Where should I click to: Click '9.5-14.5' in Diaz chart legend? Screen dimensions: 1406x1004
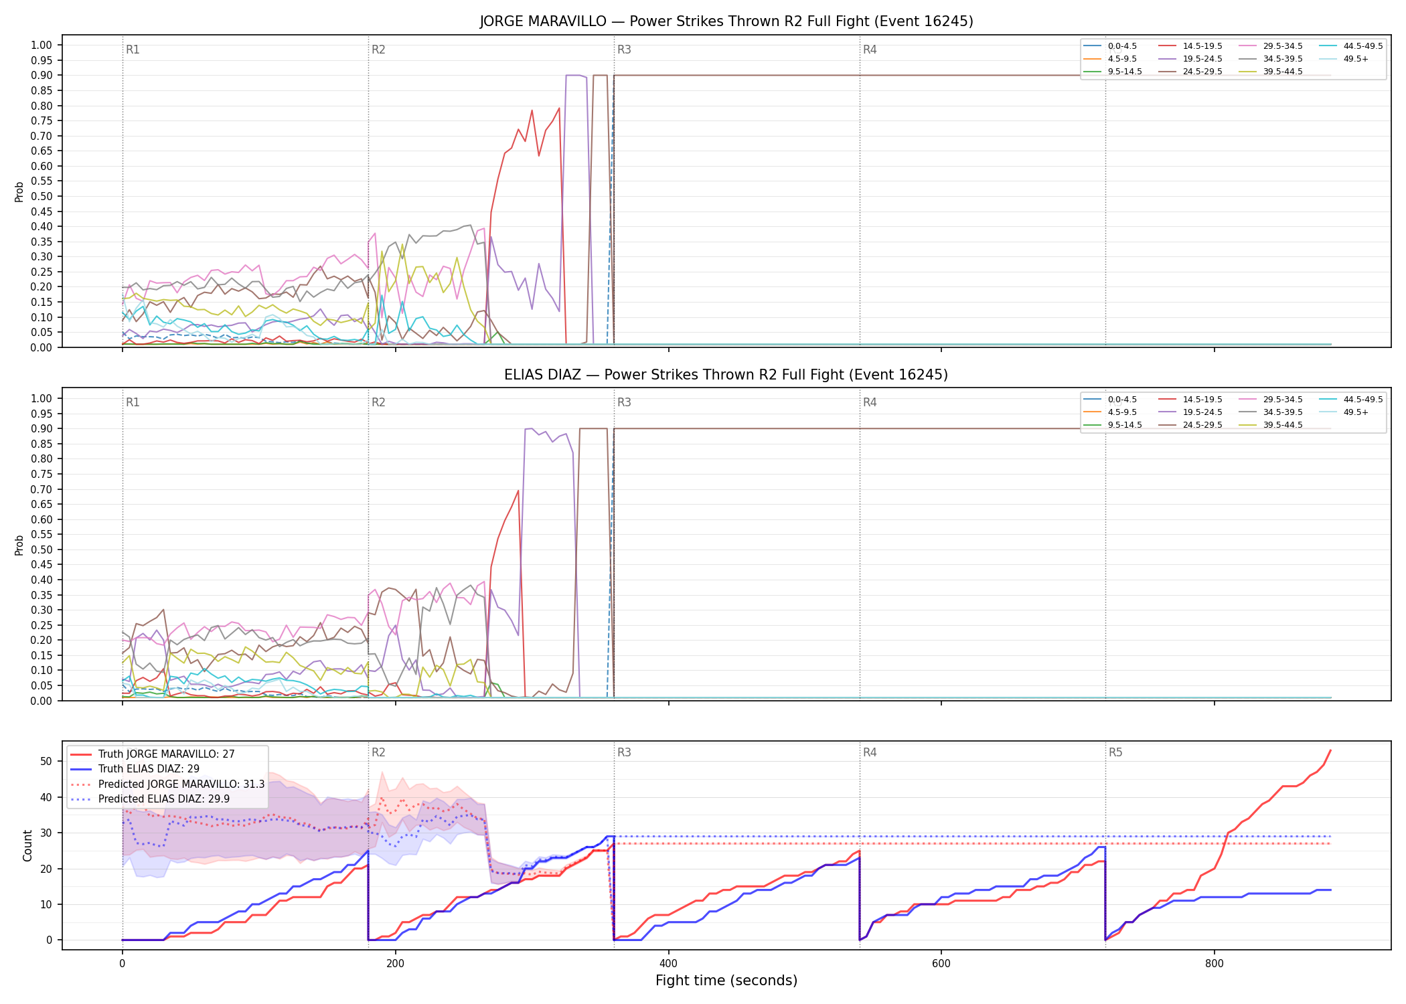coord(1125,425)
